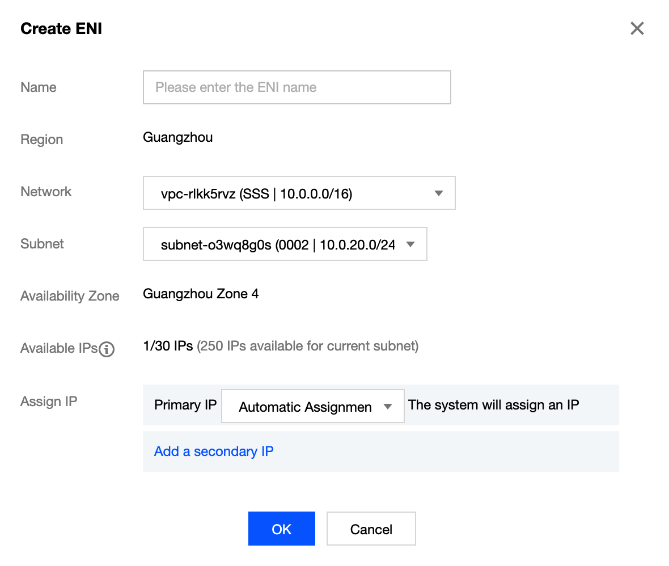Click the Guangzhou region value
This screenshot has height=566, width=669.
tap(177, 137)
